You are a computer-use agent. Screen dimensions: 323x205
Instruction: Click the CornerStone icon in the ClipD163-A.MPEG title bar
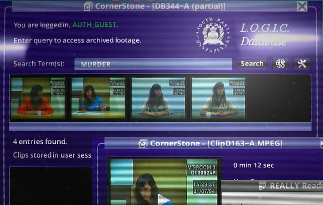(143, 144)
